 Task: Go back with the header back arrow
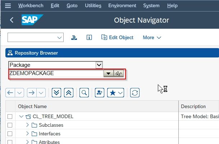tap(12, 20)
